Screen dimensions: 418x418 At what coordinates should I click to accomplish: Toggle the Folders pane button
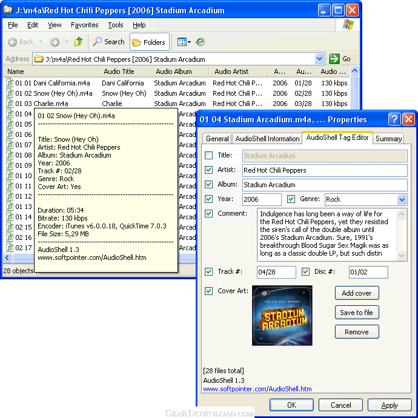tap(149, 42)
